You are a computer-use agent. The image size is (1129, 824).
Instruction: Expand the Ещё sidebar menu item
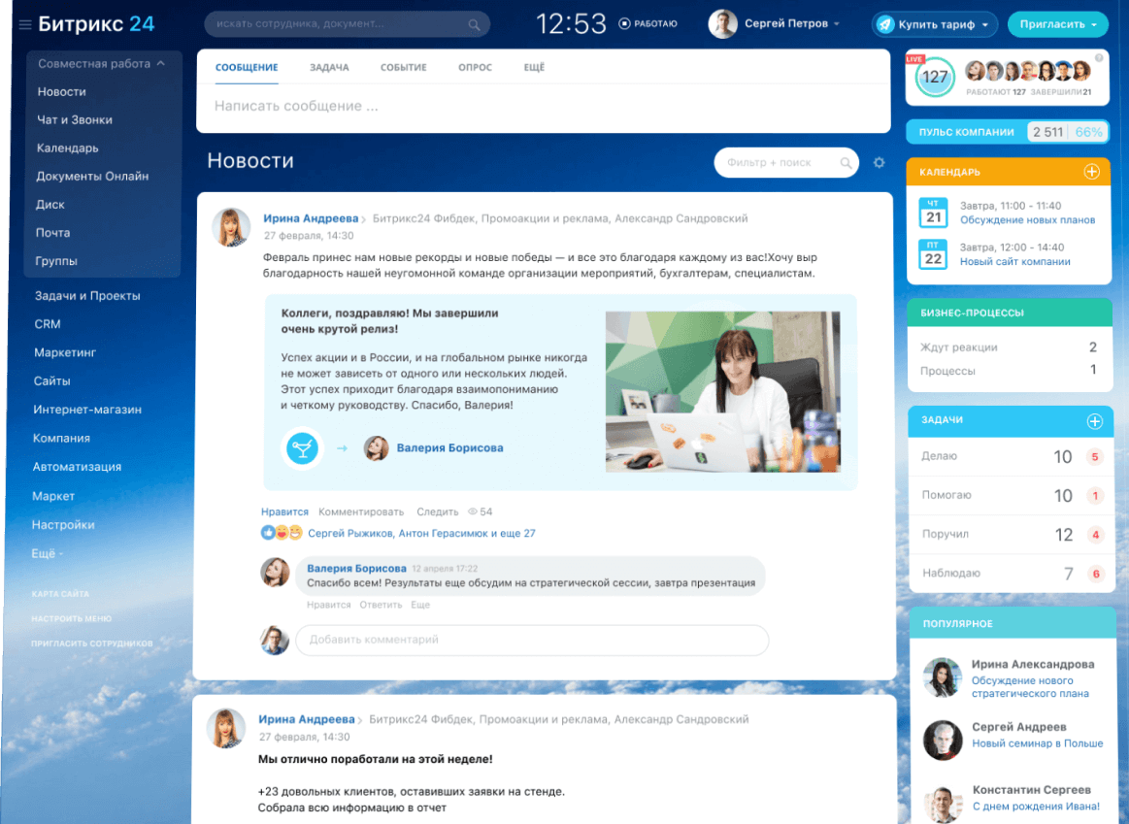pos(48,553)
